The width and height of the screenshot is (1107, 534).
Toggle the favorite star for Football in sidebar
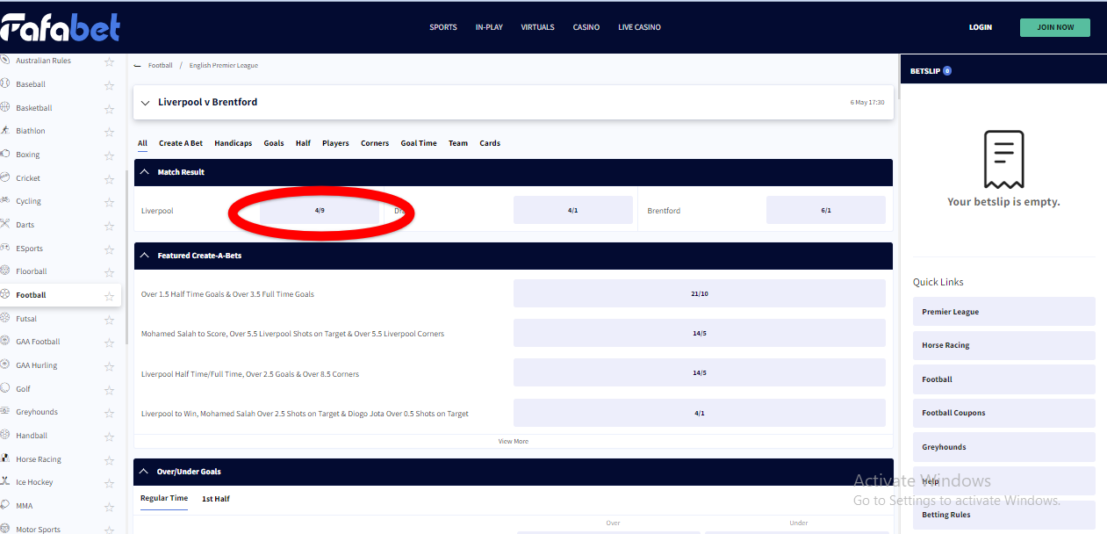pyautogui.click(x=109, y=296)
